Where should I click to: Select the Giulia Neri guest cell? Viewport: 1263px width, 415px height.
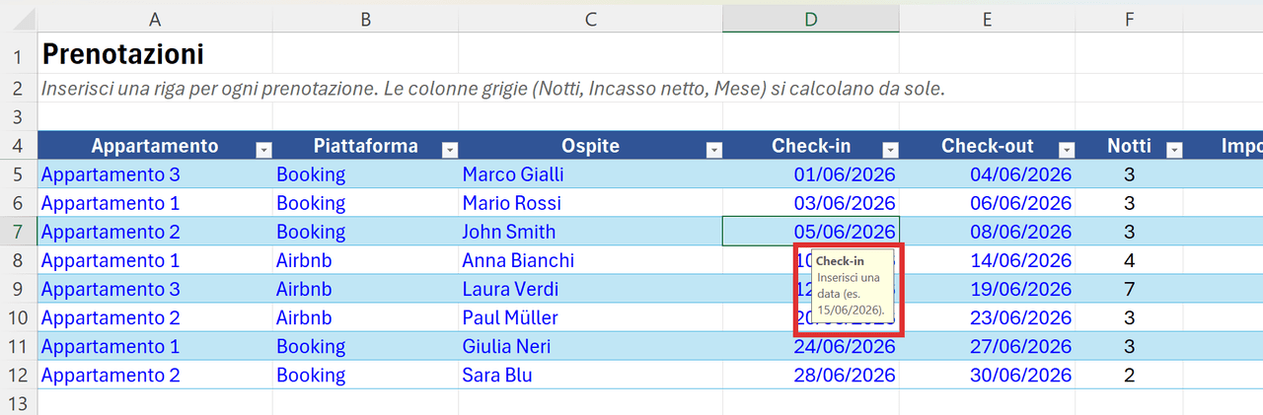click(x=590, y=346)
